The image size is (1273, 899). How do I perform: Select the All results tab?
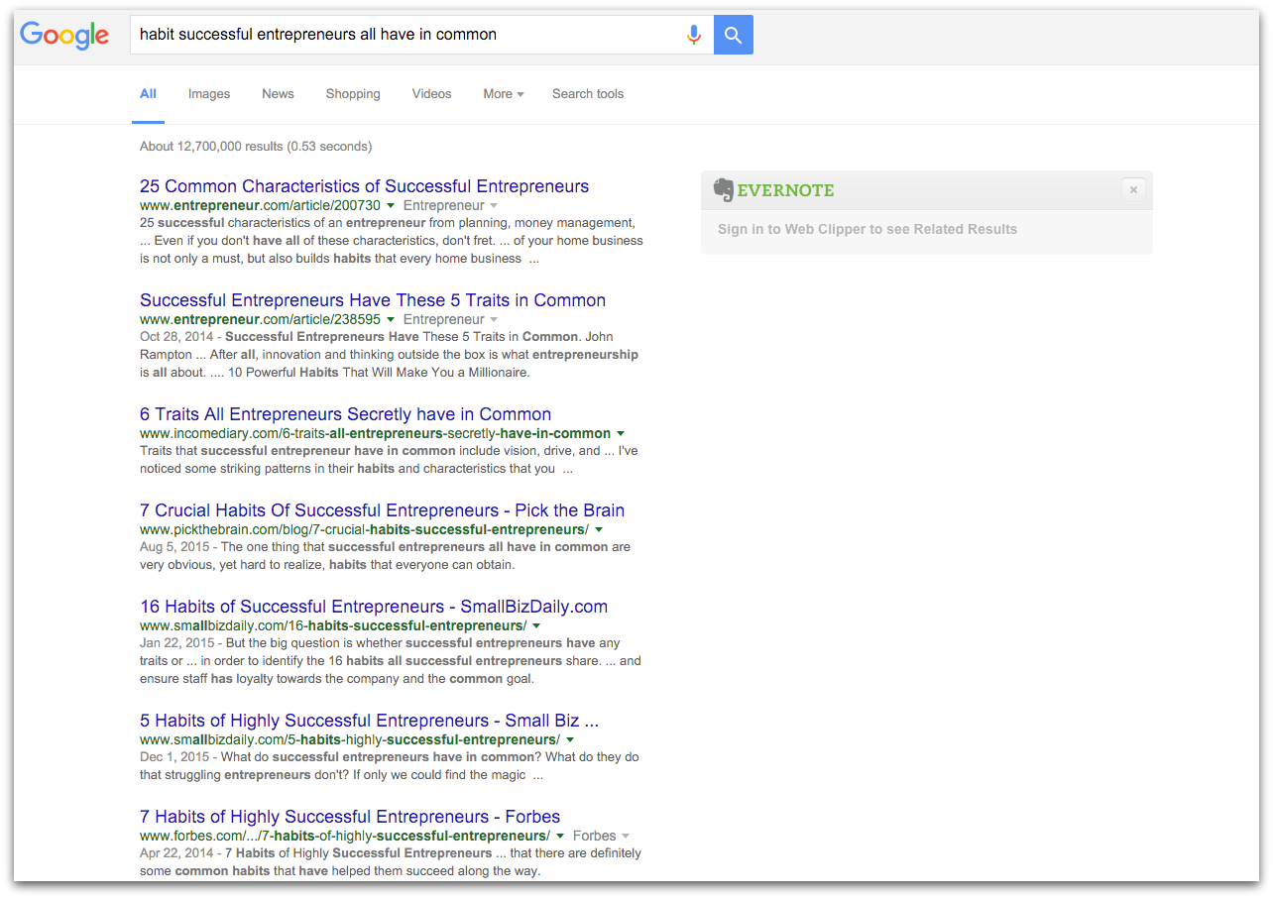[x=148, y=94]
